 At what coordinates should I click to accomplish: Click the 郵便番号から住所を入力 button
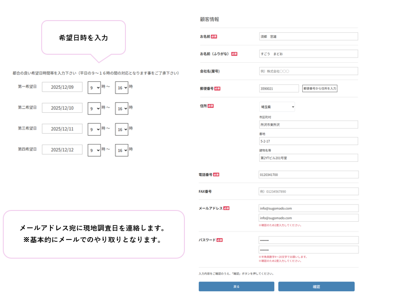coord(320,88)
